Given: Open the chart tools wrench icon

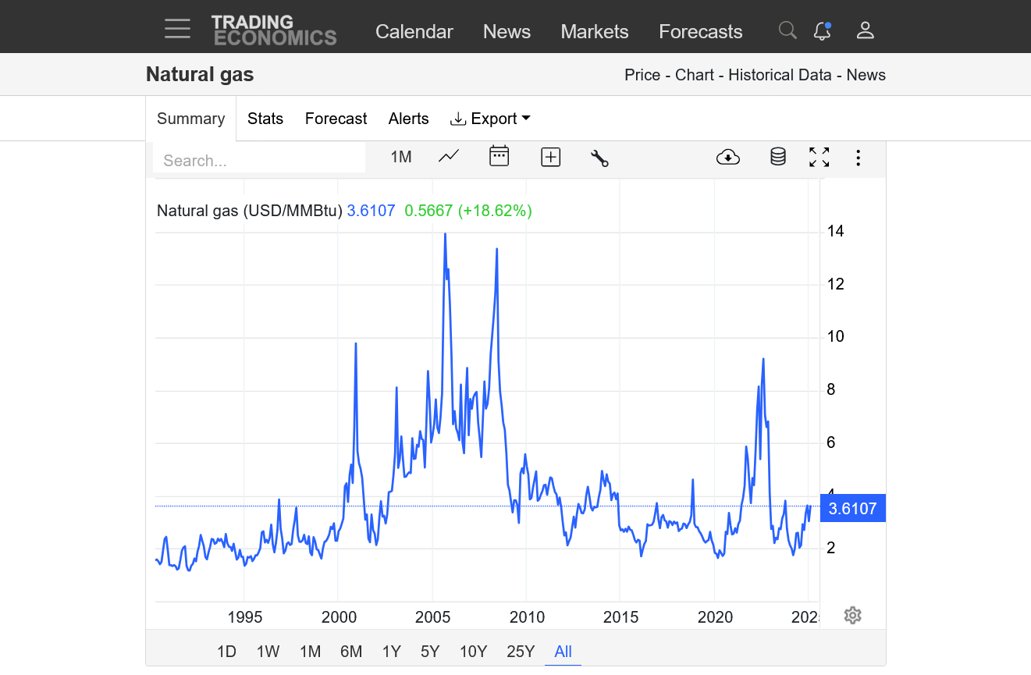Looking at the screenshot, I should [x=599, y=158].
